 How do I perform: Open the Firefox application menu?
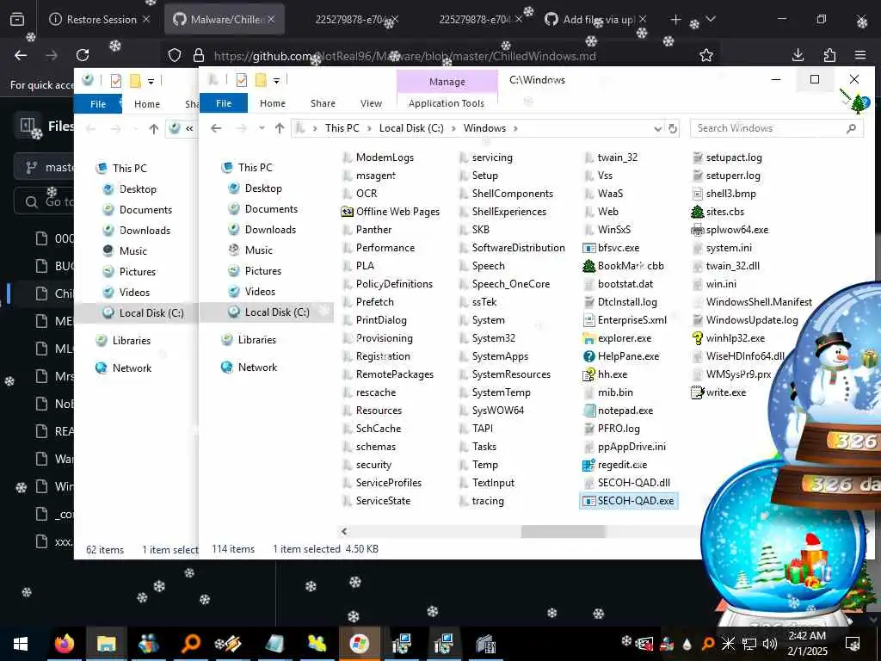point(860,55)
